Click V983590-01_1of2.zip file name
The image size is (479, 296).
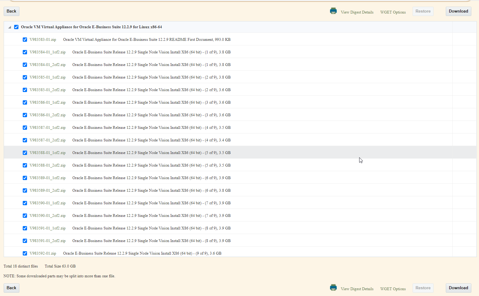click(48, 203)
